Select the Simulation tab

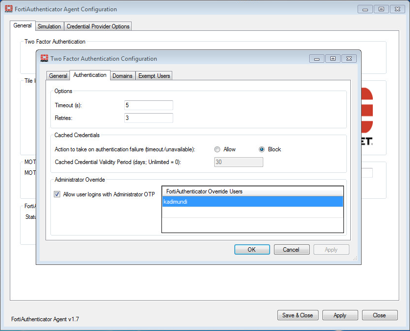click(49, 26)
